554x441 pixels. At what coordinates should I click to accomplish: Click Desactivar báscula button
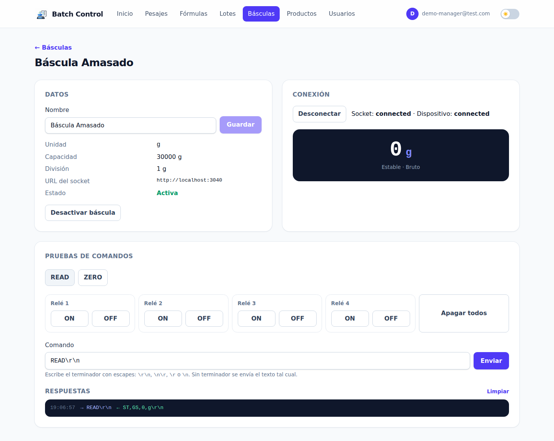pos(83,213)
